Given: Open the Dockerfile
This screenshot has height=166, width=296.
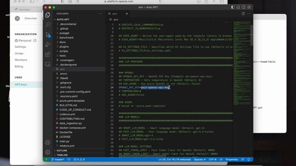Looking at the screenshot, I should tap(66, 132).
